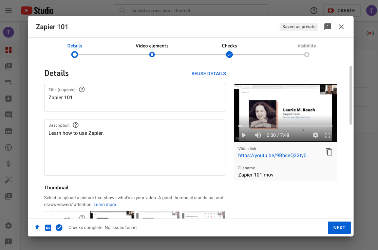Click the NEXT button
Image resolution: width=378 pixels, height=250 pixels.
(339, 228)
